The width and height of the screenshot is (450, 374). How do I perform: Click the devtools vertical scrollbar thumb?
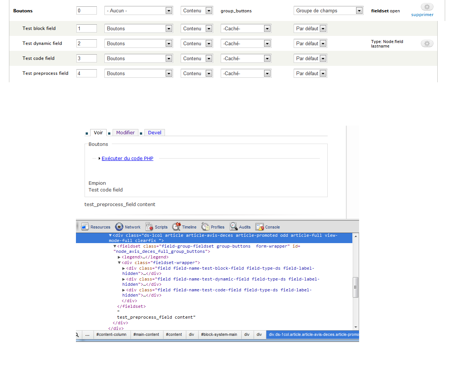(356, 288)
